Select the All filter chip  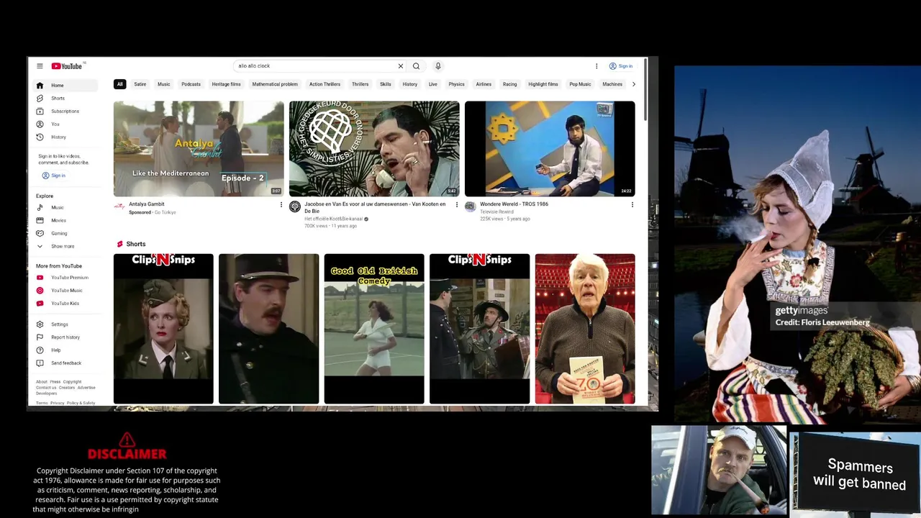coord(120,85)
